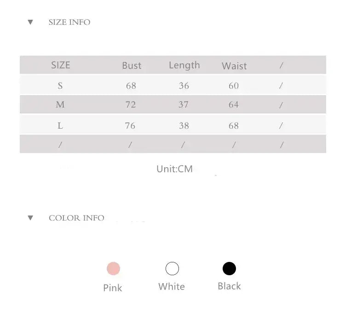Screen dimensions: 345x329
Task: Click the Black color label
Action: pos(229,286)
